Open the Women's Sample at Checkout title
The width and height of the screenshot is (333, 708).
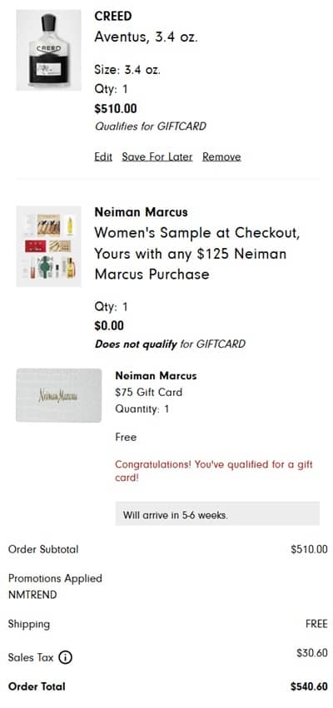[x=197, y=254]
